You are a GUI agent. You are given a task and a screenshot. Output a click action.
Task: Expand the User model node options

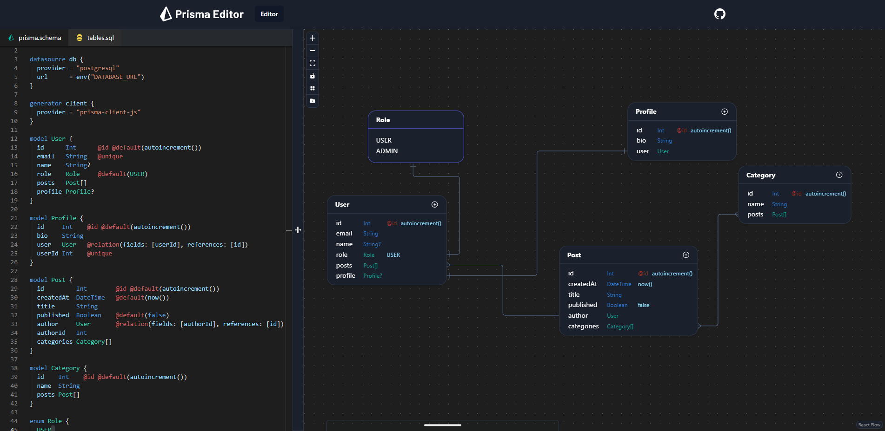435,204
